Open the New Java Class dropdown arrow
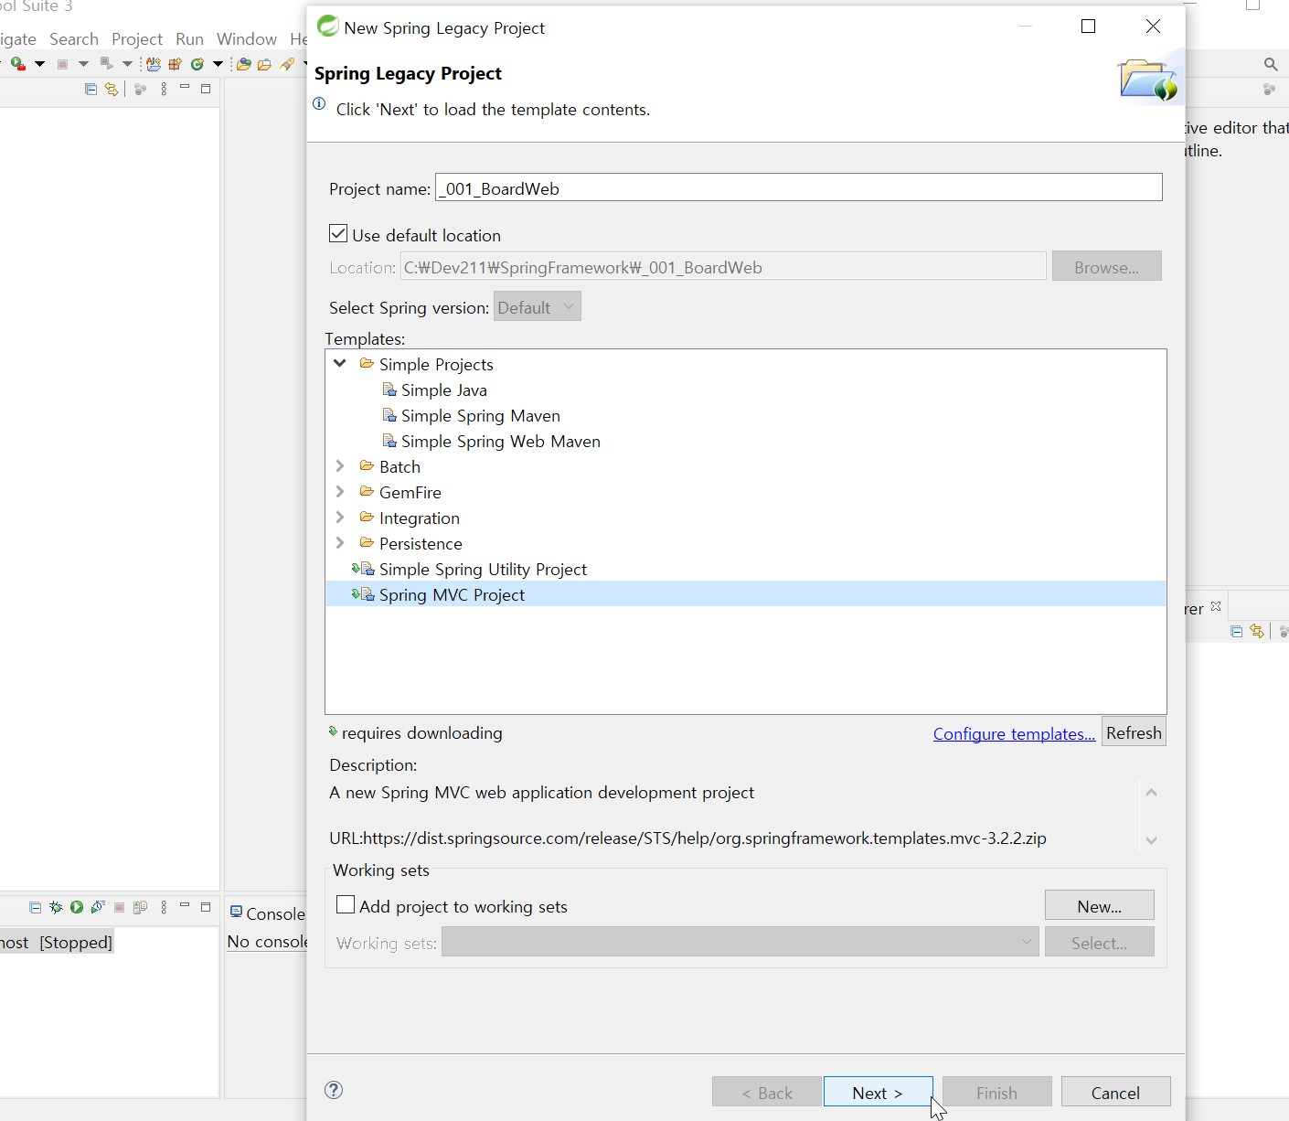Screen dimensions: 1289x1121 (218, 64)
